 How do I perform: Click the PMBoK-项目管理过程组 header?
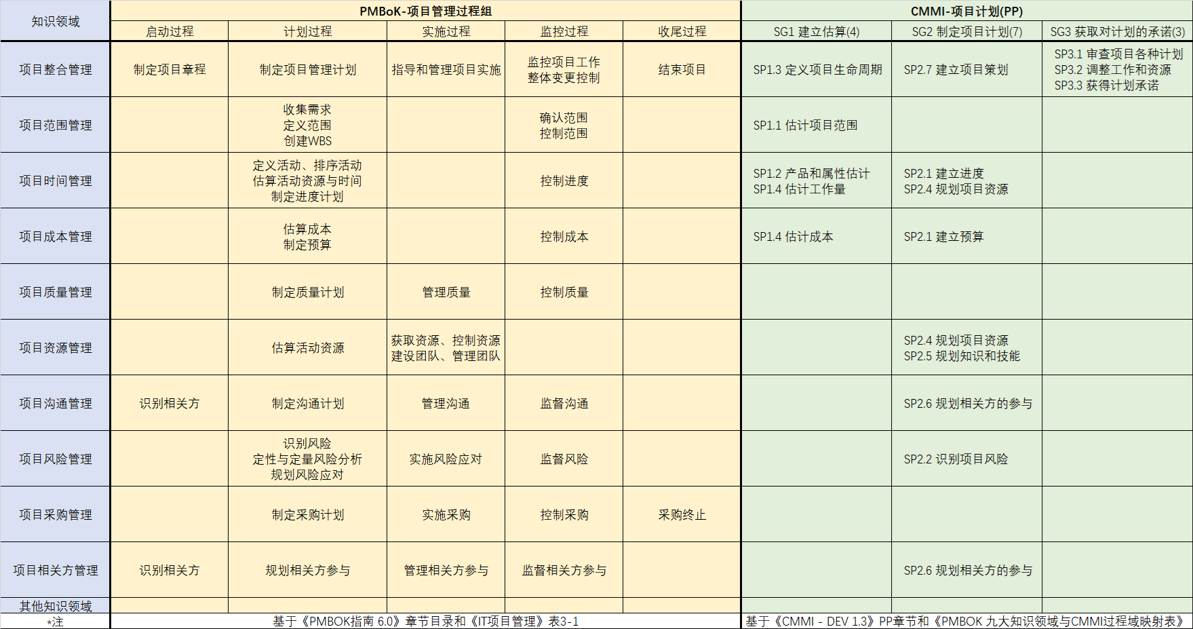tap(425, 11)
